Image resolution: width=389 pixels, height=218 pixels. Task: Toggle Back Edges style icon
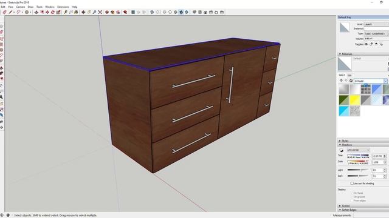(157, 12)
